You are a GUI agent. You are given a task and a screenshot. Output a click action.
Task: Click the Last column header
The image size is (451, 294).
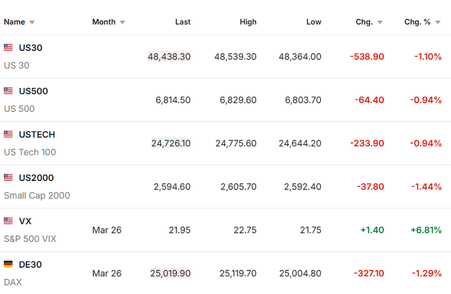click(183, 22)
